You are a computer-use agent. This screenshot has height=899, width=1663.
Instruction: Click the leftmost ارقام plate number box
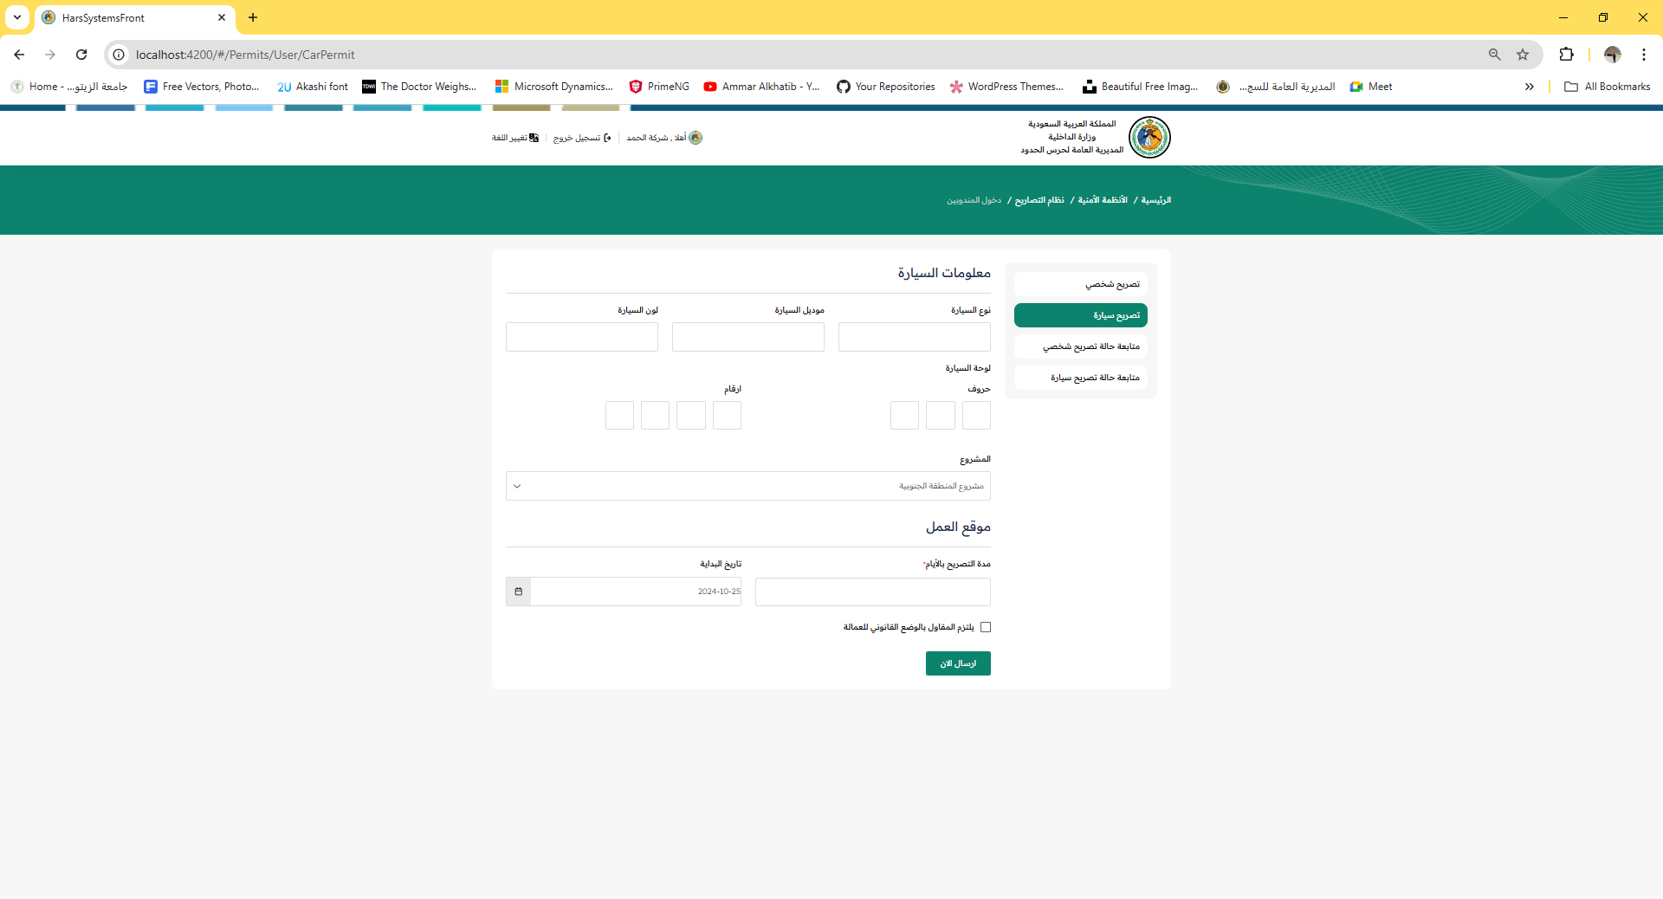pos(619,416)
